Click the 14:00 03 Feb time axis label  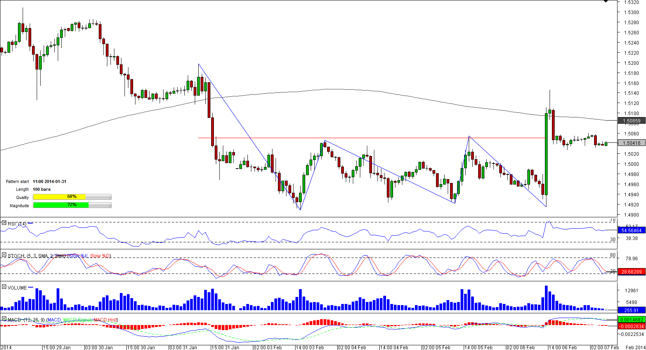(x=310, y=348)
